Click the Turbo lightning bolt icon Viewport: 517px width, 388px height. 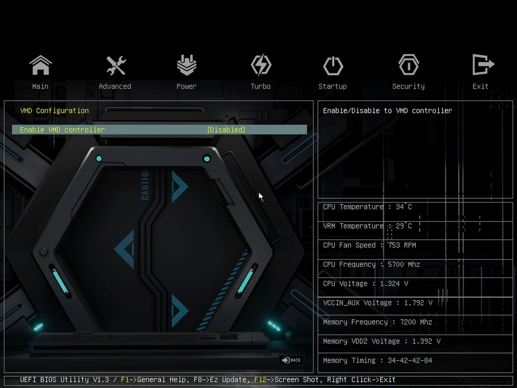[x=261, y=65]
